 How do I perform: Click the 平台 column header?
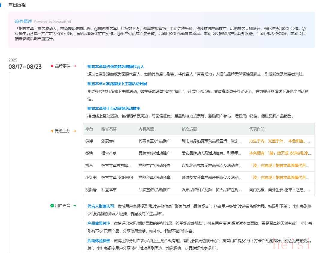(89, 129)
